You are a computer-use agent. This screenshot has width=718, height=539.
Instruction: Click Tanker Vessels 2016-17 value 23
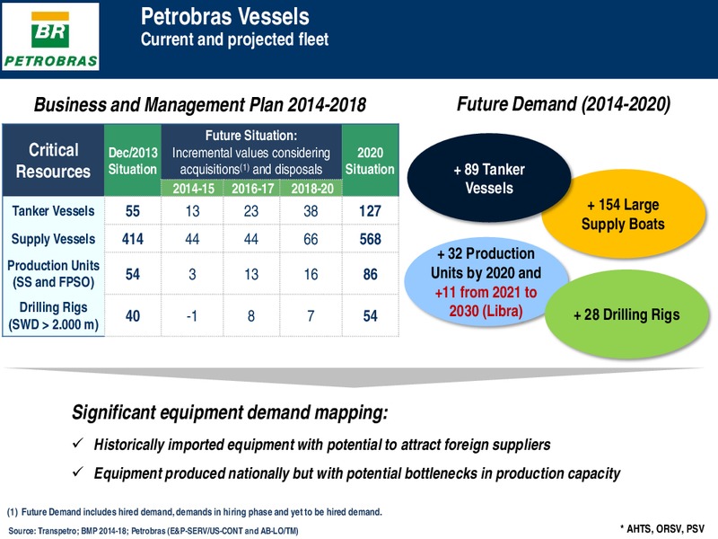(x=251, y=211)
